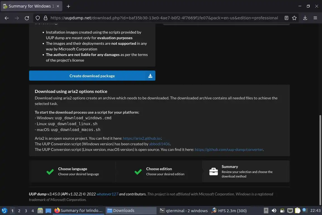
Task: Open a new browser tab
Action: click(x=68, y=6)
